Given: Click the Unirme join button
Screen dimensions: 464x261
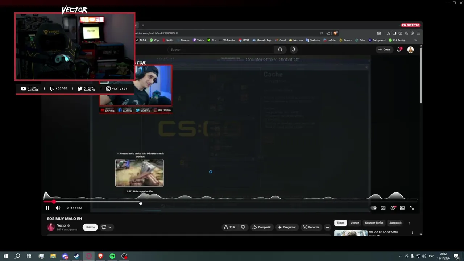Looking at the screenshot, I should [x=90, y=227].
